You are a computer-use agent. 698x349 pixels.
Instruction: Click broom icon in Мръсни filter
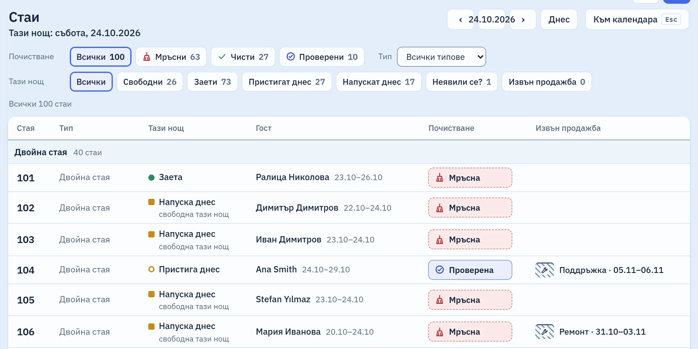(147, 57)
